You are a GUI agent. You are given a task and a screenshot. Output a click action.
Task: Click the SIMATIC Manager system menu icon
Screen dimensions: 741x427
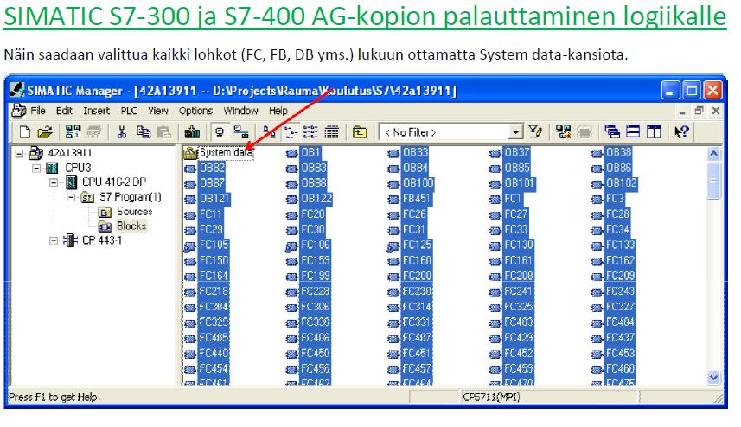coord(16,90)
